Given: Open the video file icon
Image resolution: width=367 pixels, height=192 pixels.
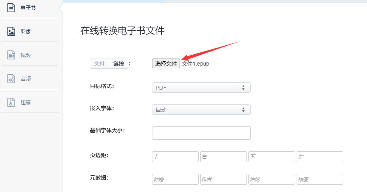Looking at the screenshot, I should 11,55.
